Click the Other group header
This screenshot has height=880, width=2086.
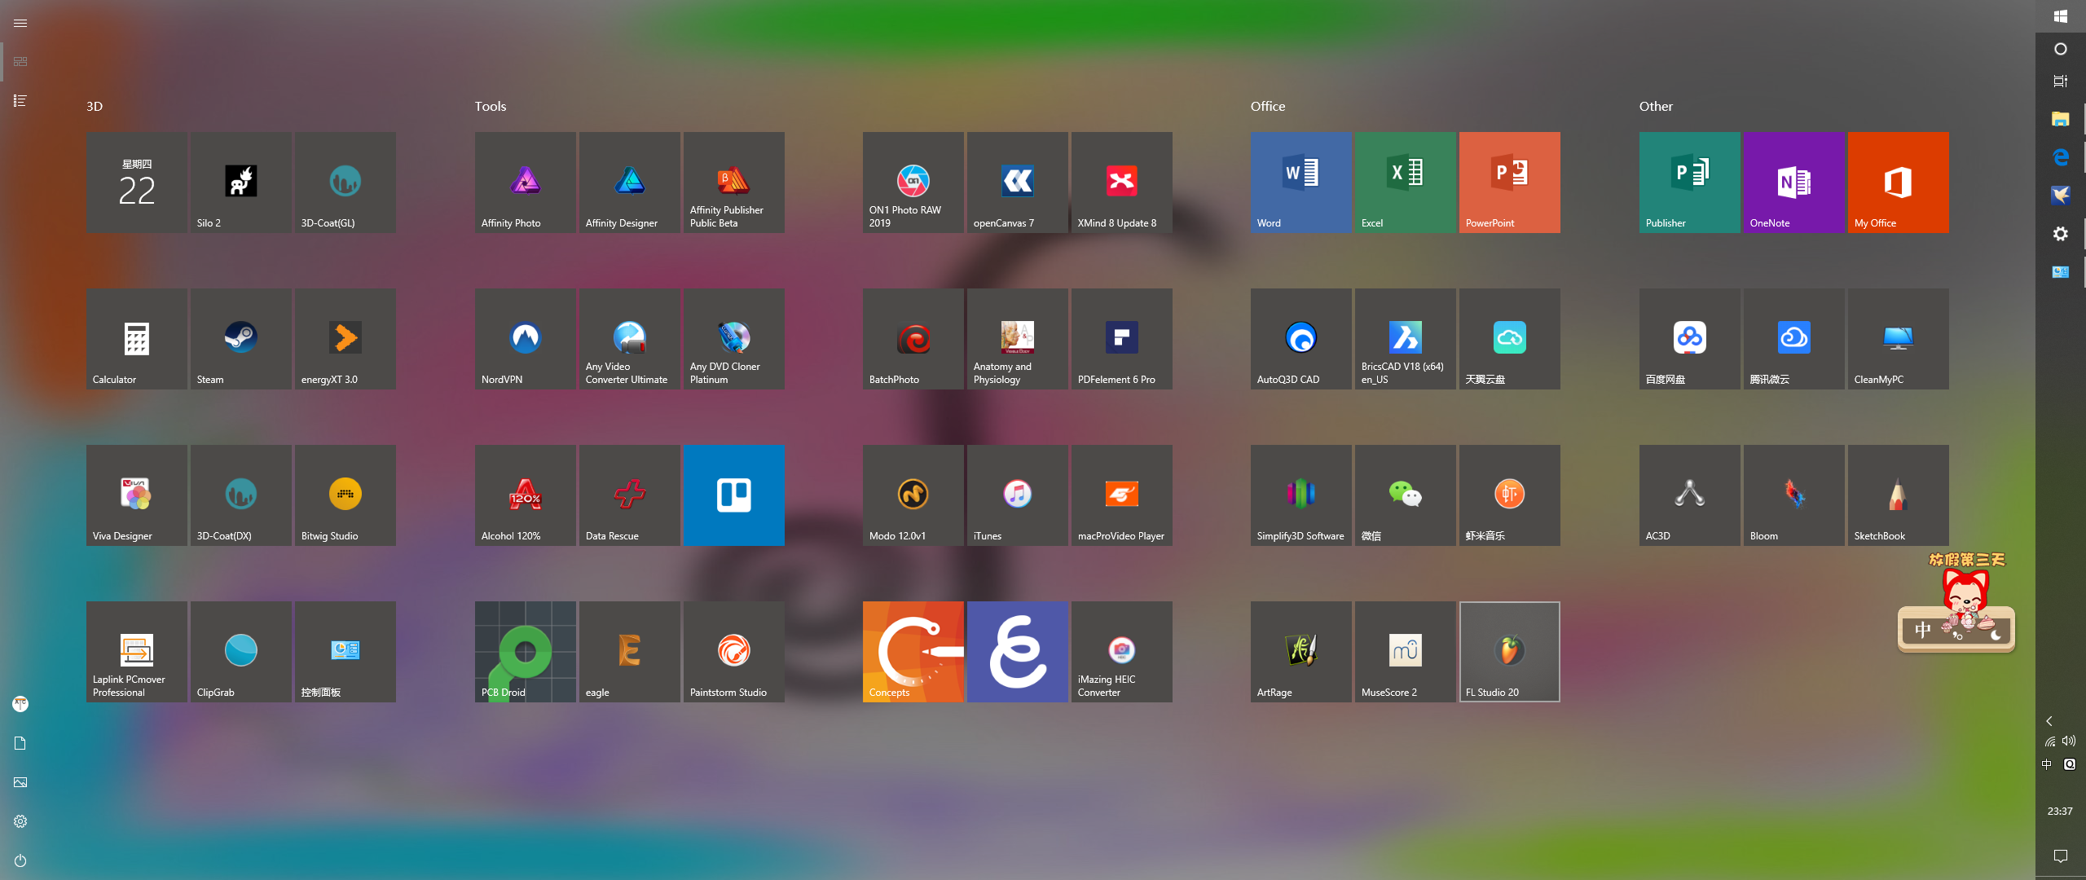(x=1656, y=106)
